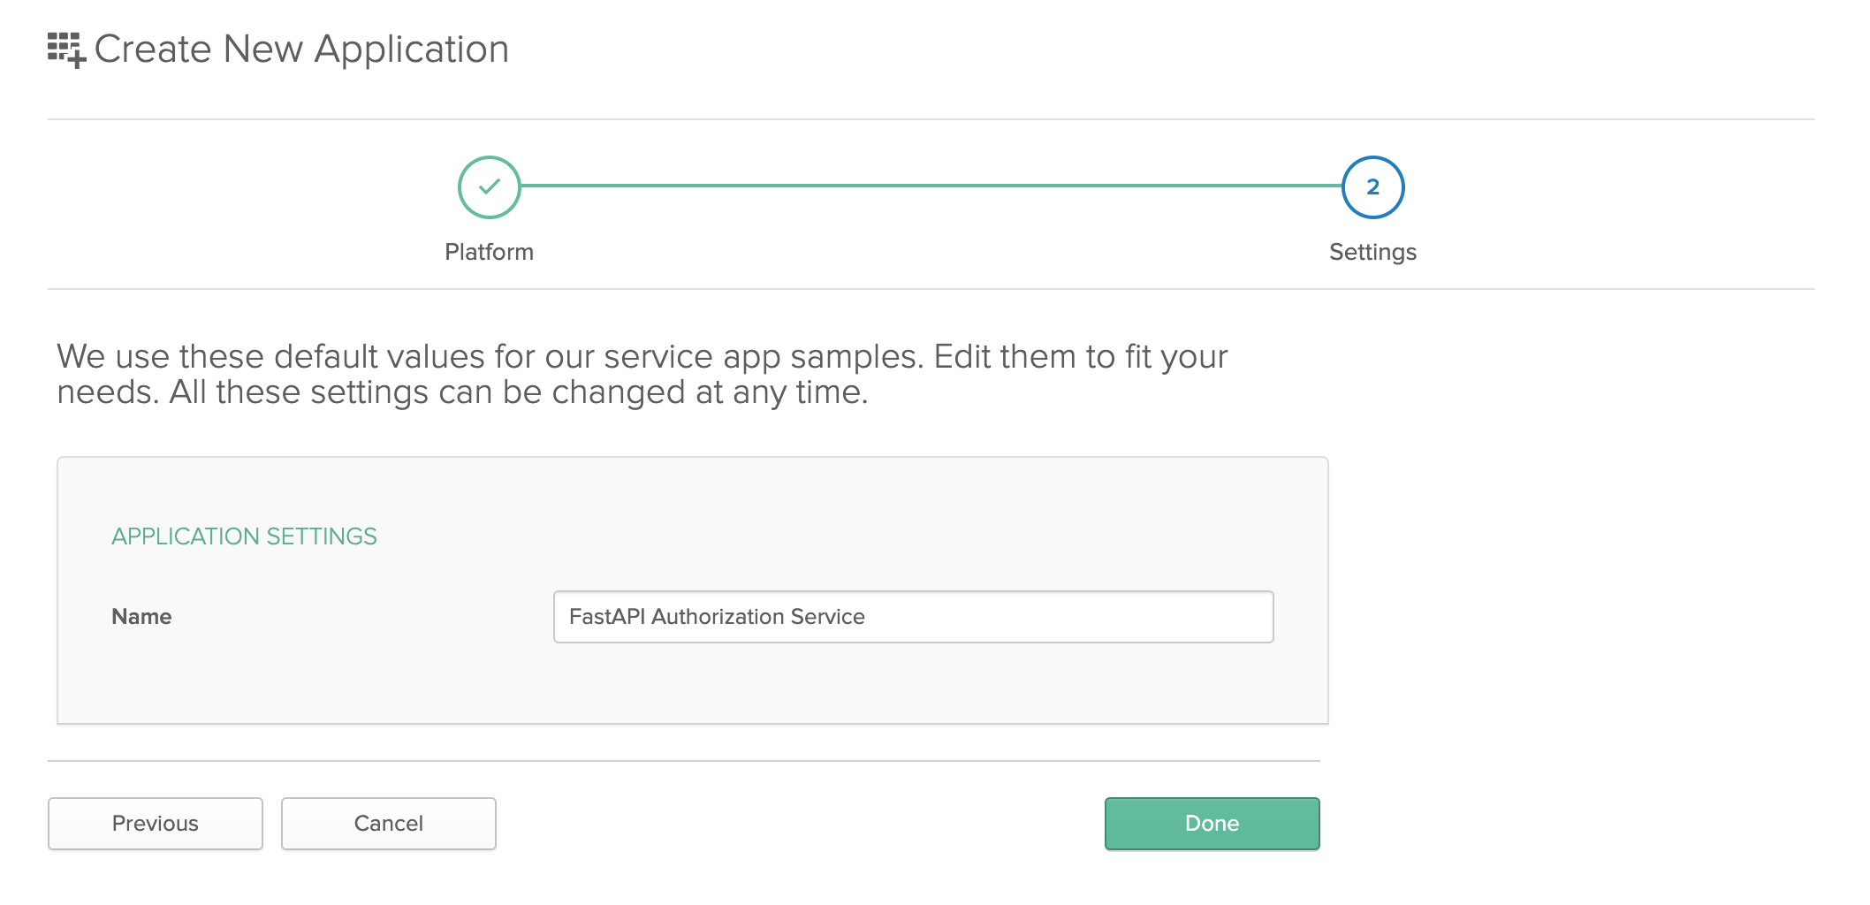Select step 2 Settings circle
The image size is (1870, 905).
click(x=1372, y=187)
